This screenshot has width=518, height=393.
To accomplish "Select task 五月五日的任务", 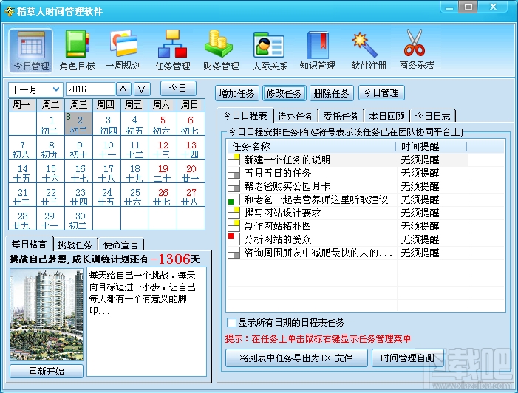I will (278, 173).
